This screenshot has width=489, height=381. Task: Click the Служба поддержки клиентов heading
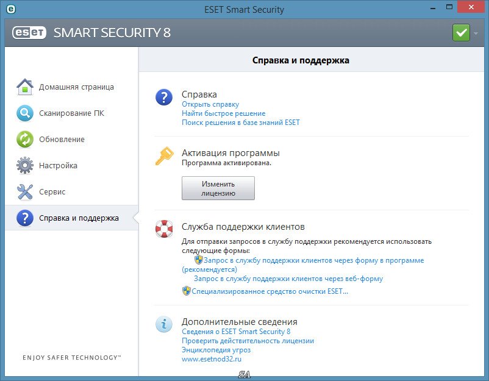(243, 227)
